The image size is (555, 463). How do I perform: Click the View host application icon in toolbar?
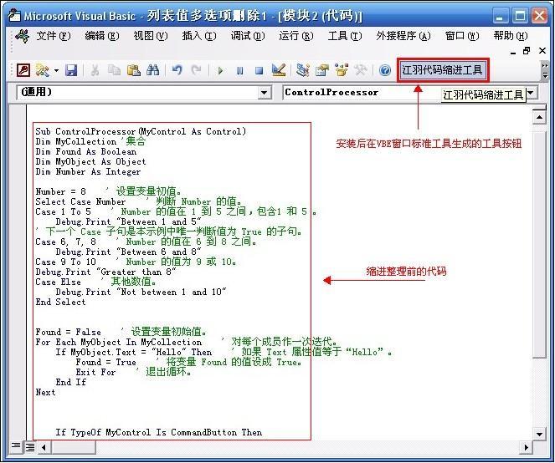pos(23,70)
